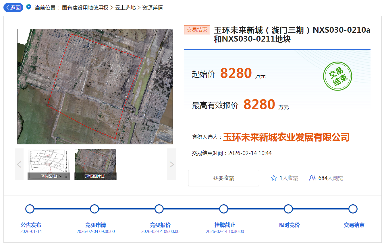Select the 公告发布 timeline node

click(x=30, y=209)
